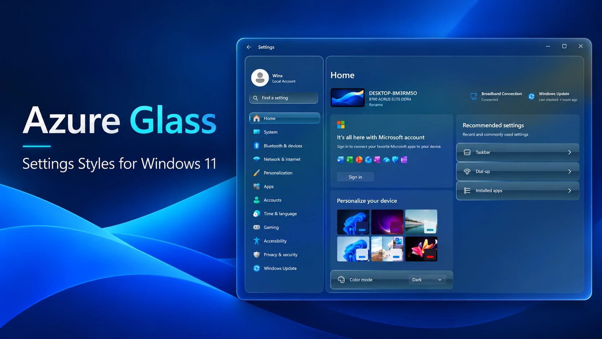Click the Word app icon
Screen dimensions: 602x339
341,160
